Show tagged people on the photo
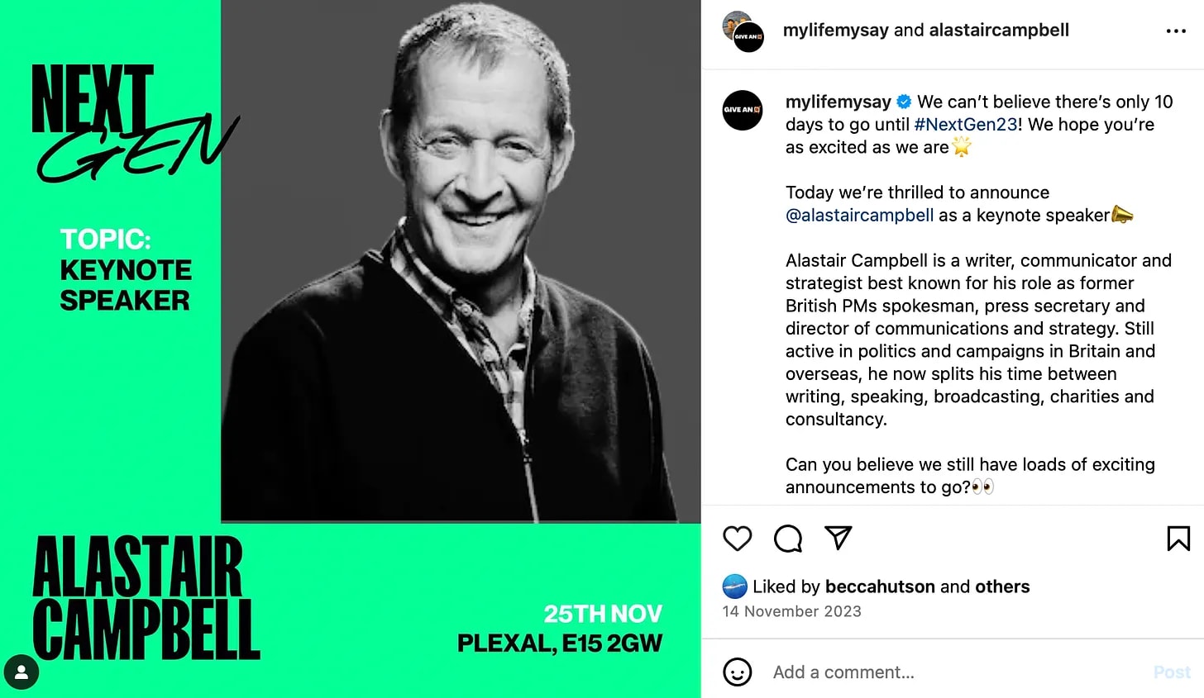Screen dimensions: 1204x698 tap(21, 672)
